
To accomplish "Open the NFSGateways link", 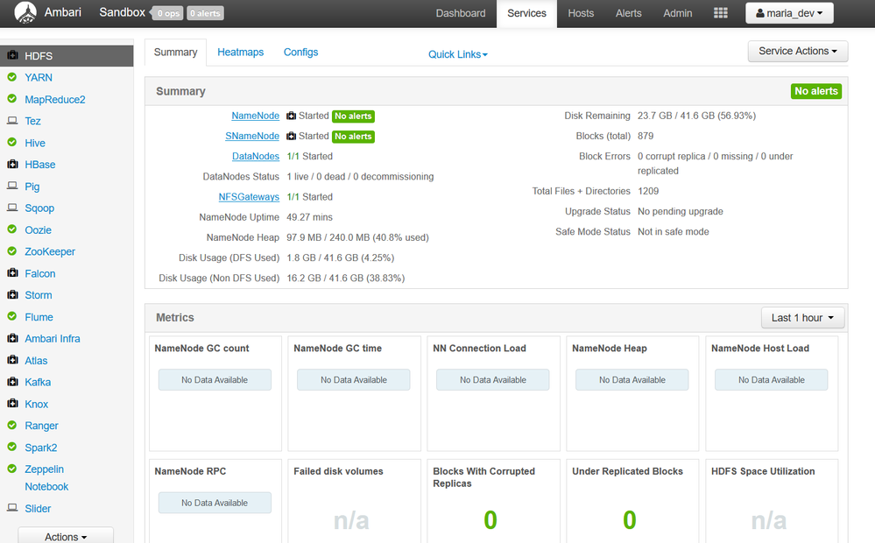I will click(249, 197).
